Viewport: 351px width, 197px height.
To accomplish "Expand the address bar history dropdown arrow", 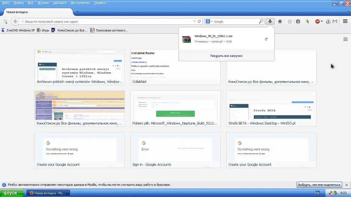I will click(x=194, y=21).
